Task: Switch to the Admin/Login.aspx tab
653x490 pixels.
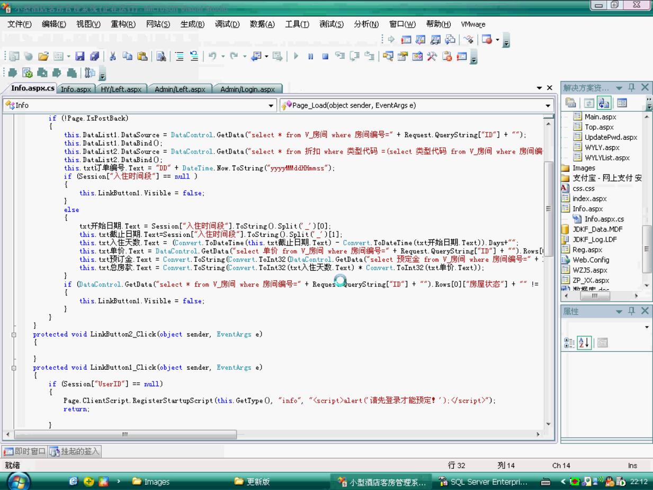Action: 247,90
